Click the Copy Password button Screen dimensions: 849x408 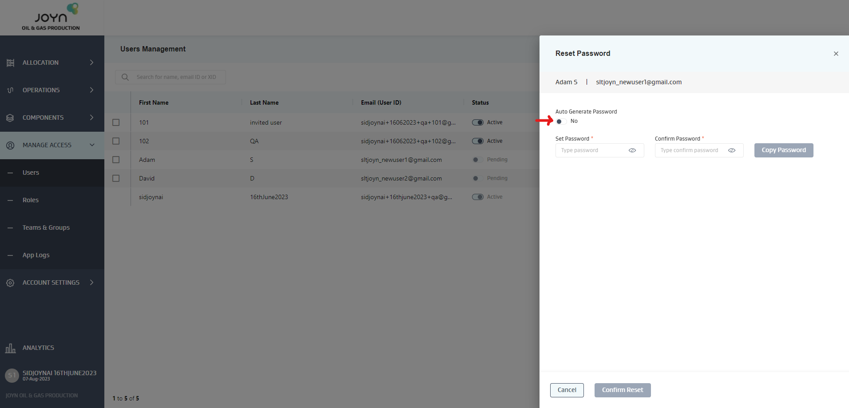coord(783,150)
